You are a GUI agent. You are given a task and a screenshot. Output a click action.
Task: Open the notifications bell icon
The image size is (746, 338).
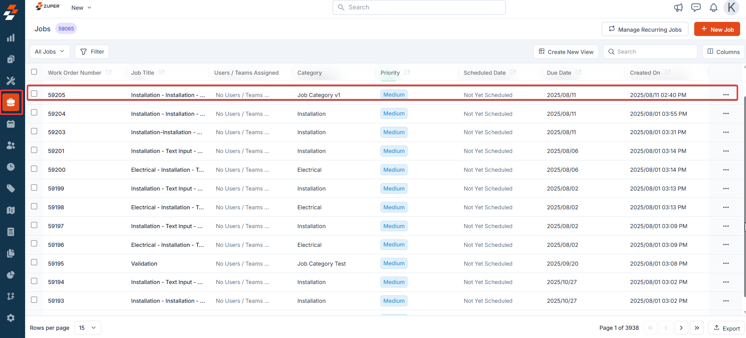point(713,7)
